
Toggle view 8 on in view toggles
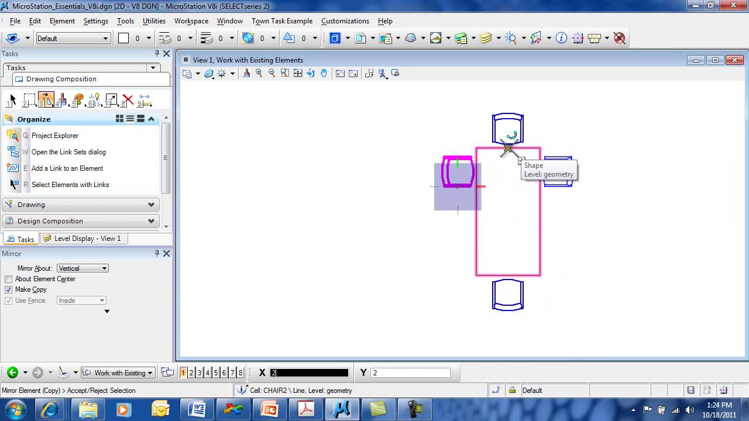click(240, 372)
